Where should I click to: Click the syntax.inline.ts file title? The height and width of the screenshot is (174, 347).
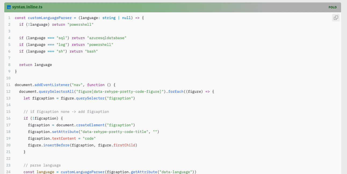coord(27,7)
